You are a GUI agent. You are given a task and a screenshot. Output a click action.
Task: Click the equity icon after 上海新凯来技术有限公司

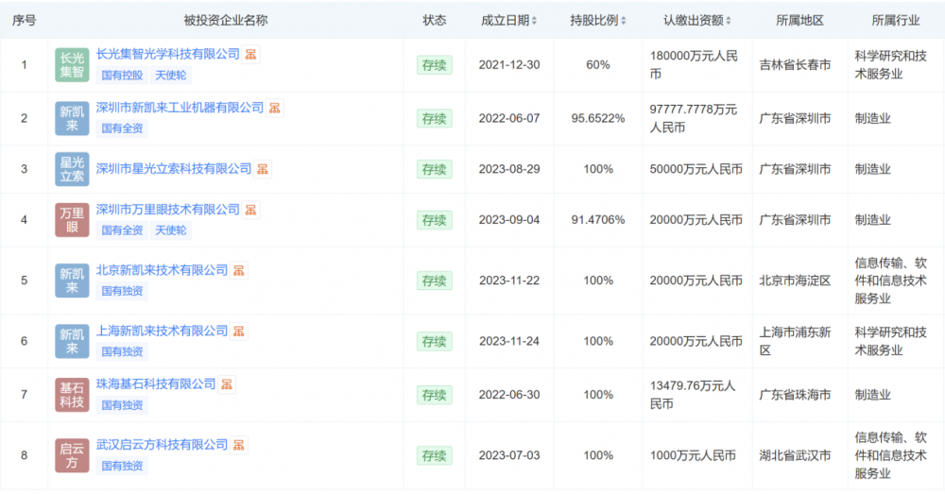coord(239,332)
